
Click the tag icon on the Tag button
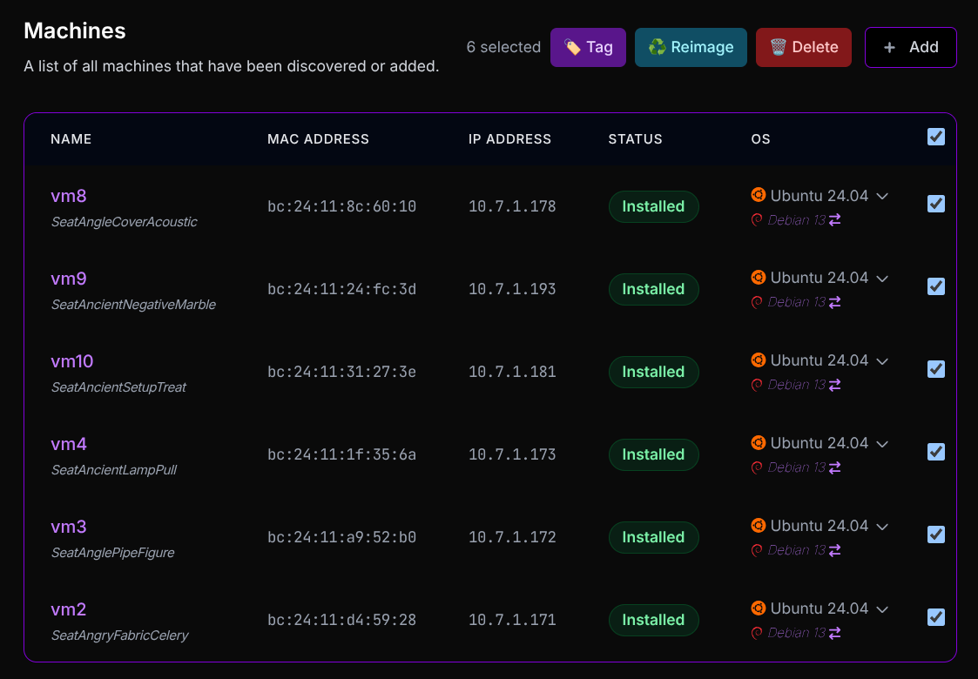(572, 47)
